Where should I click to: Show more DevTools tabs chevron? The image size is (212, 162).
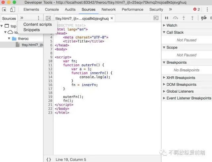pyautogui.click(x=170, y=9)
